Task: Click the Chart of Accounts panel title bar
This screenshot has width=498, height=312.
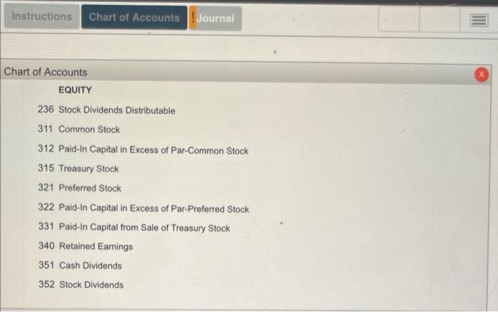Action: pyautogui.click(x=237, y=72)
